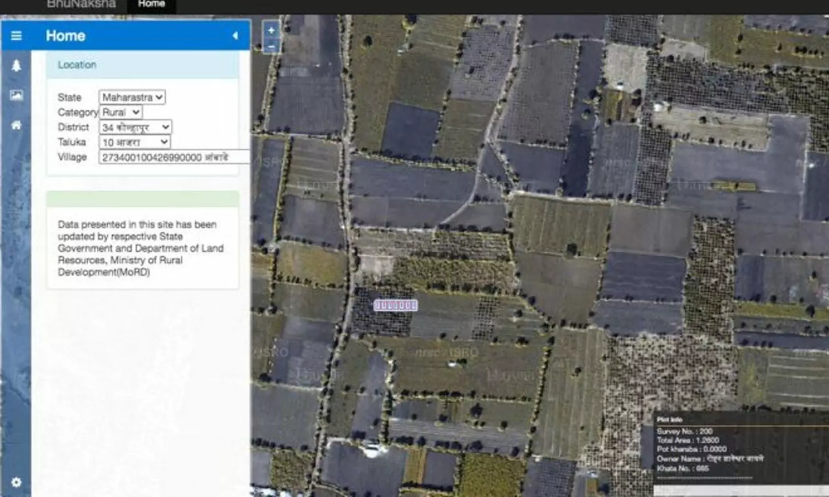Viewport: 829px width, 497px height.
Task: Click the BhuNaksha brand title
Action: coord(81,4)
